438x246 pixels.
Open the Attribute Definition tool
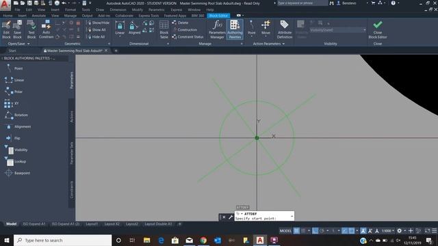coord(285,29)
